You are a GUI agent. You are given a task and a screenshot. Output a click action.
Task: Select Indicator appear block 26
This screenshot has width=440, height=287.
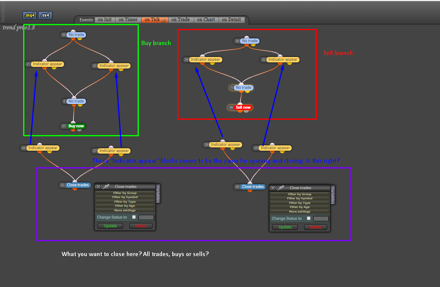[43, 148]
